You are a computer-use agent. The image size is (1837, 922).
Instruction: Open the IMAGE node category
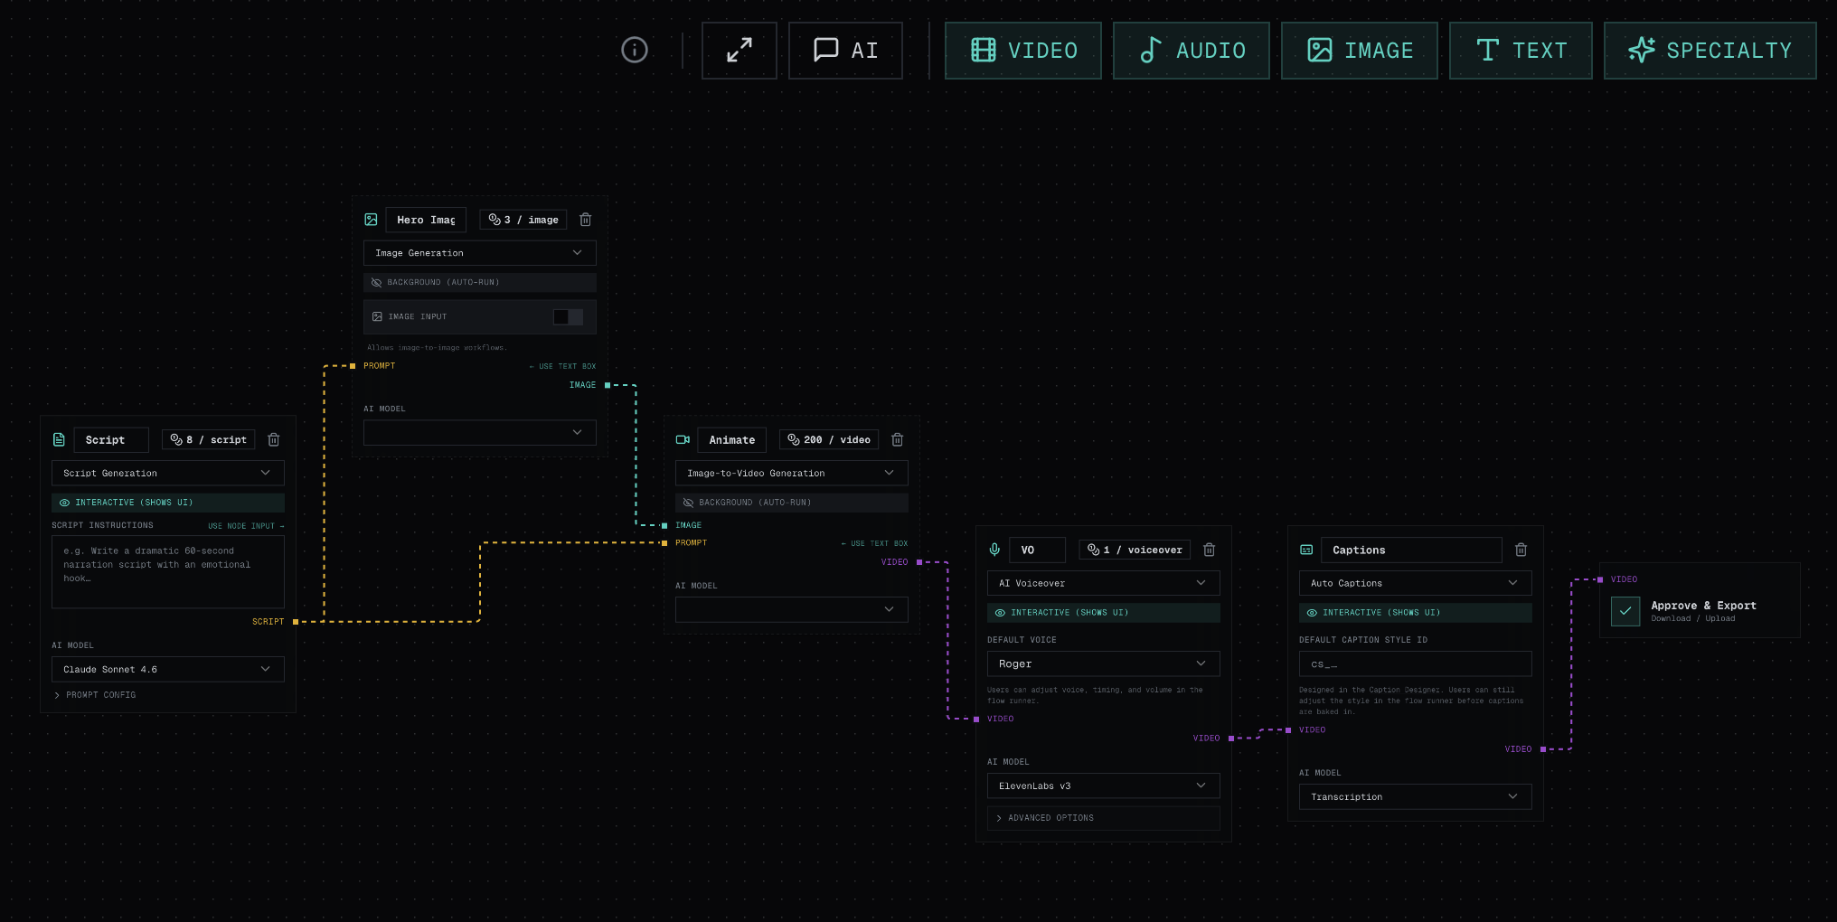pos(1360,51)
